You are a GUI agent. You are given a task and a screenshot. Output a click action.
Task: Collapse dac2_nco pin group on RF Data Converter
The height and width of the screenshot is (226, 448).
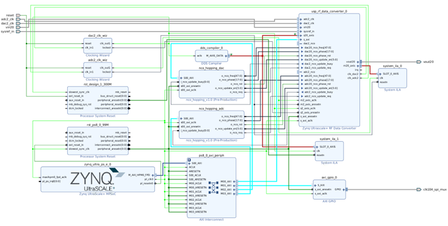(301, 44)
